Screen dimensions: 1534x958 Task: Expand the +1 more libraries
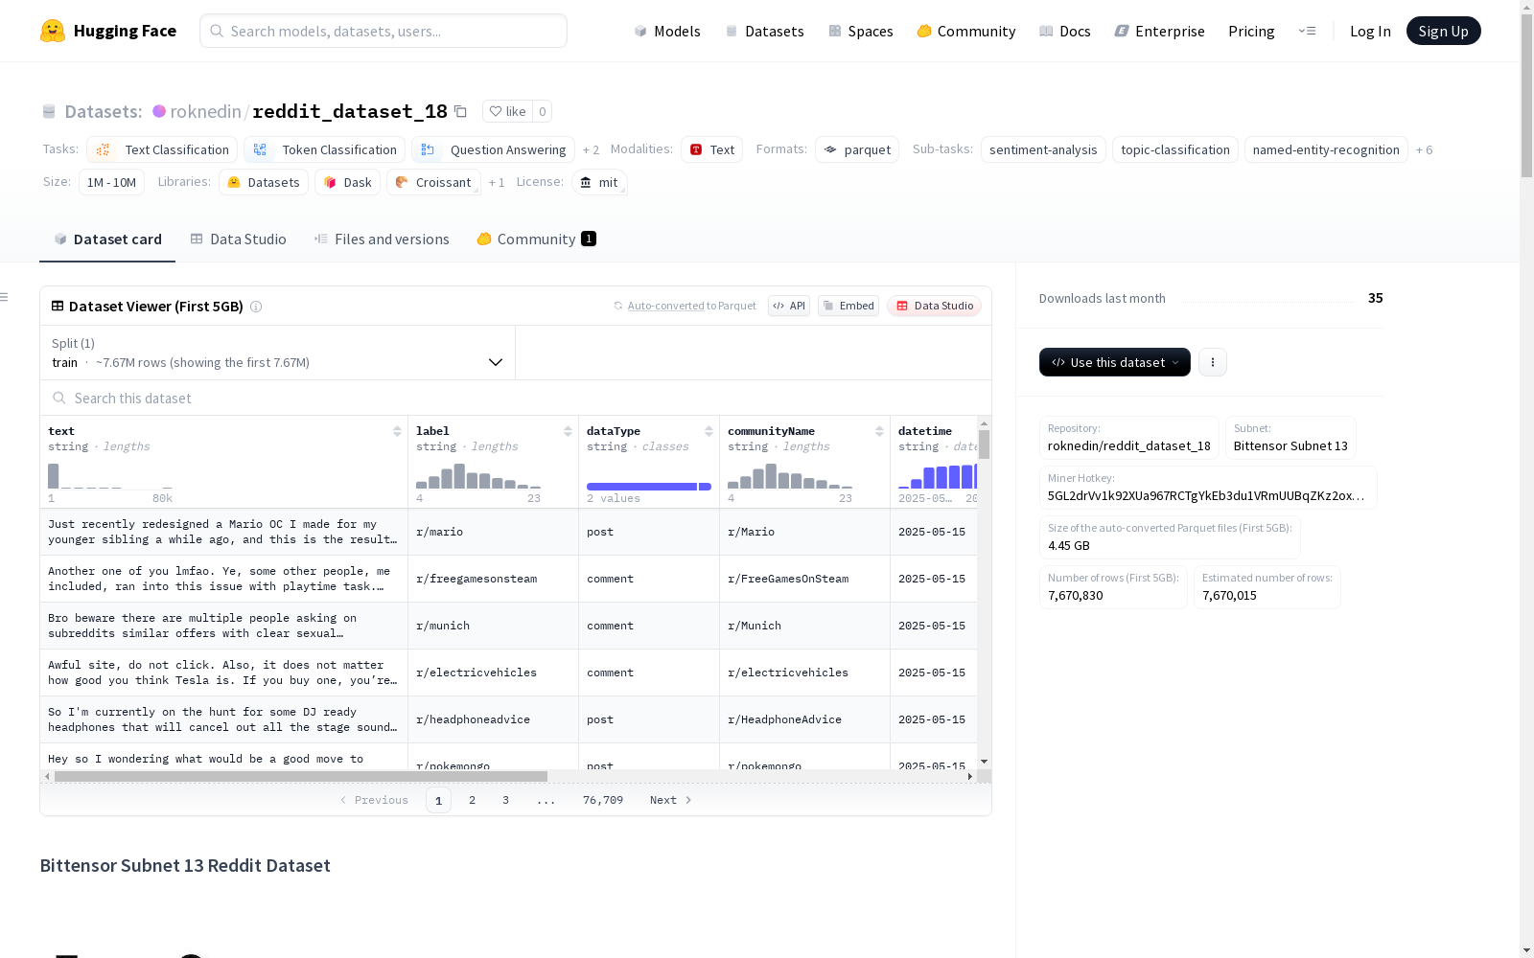click(497, 183)
